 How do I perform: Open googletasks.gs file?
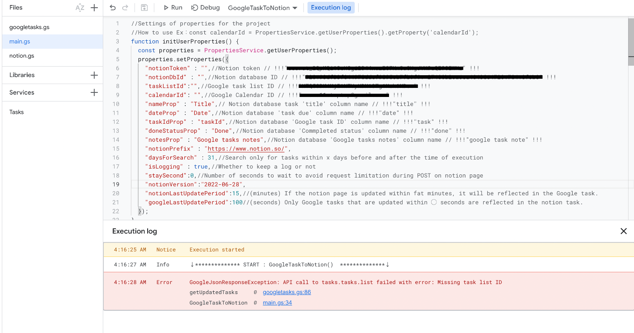click(29, 27)
